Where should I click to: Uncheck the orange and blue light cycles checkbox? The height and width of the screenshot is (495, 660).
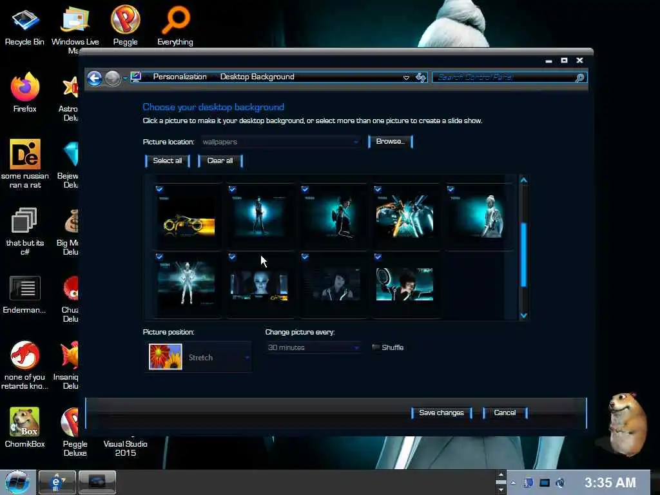[378, 189]
